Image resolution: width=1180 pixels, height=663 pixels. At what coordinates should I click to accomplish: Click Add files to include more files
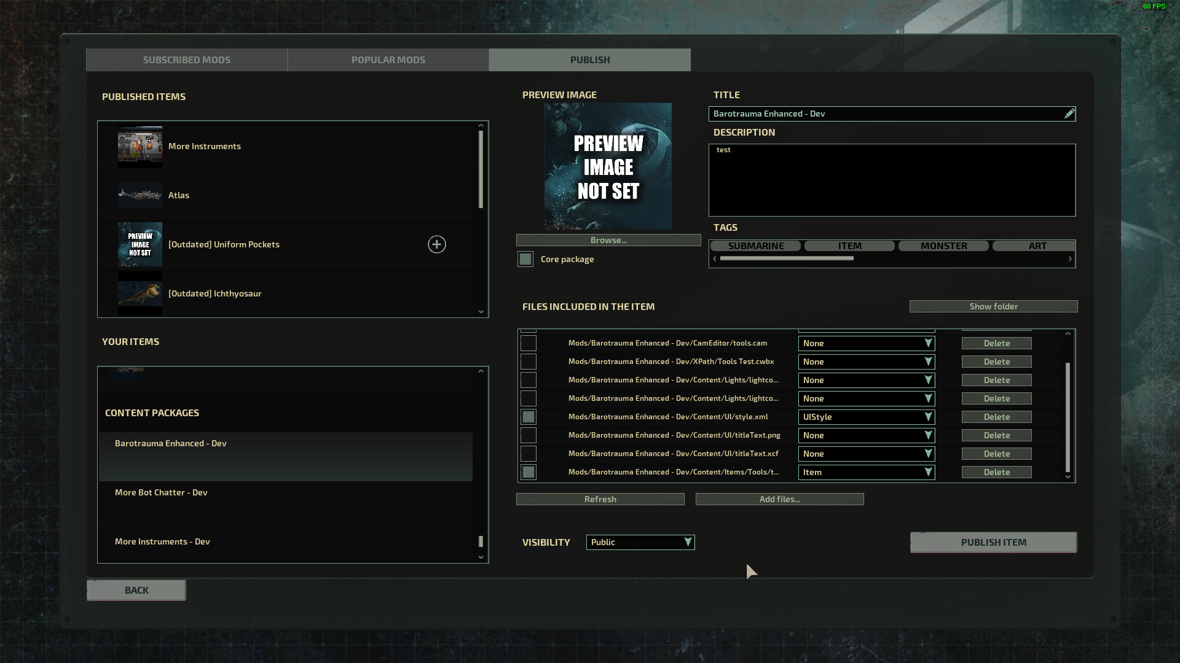click(x=779, y=498)
